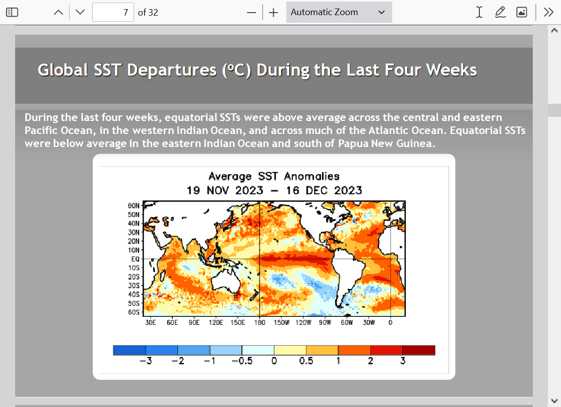
Task: Select the text selection cursor tool
Action: click(479, 12)
